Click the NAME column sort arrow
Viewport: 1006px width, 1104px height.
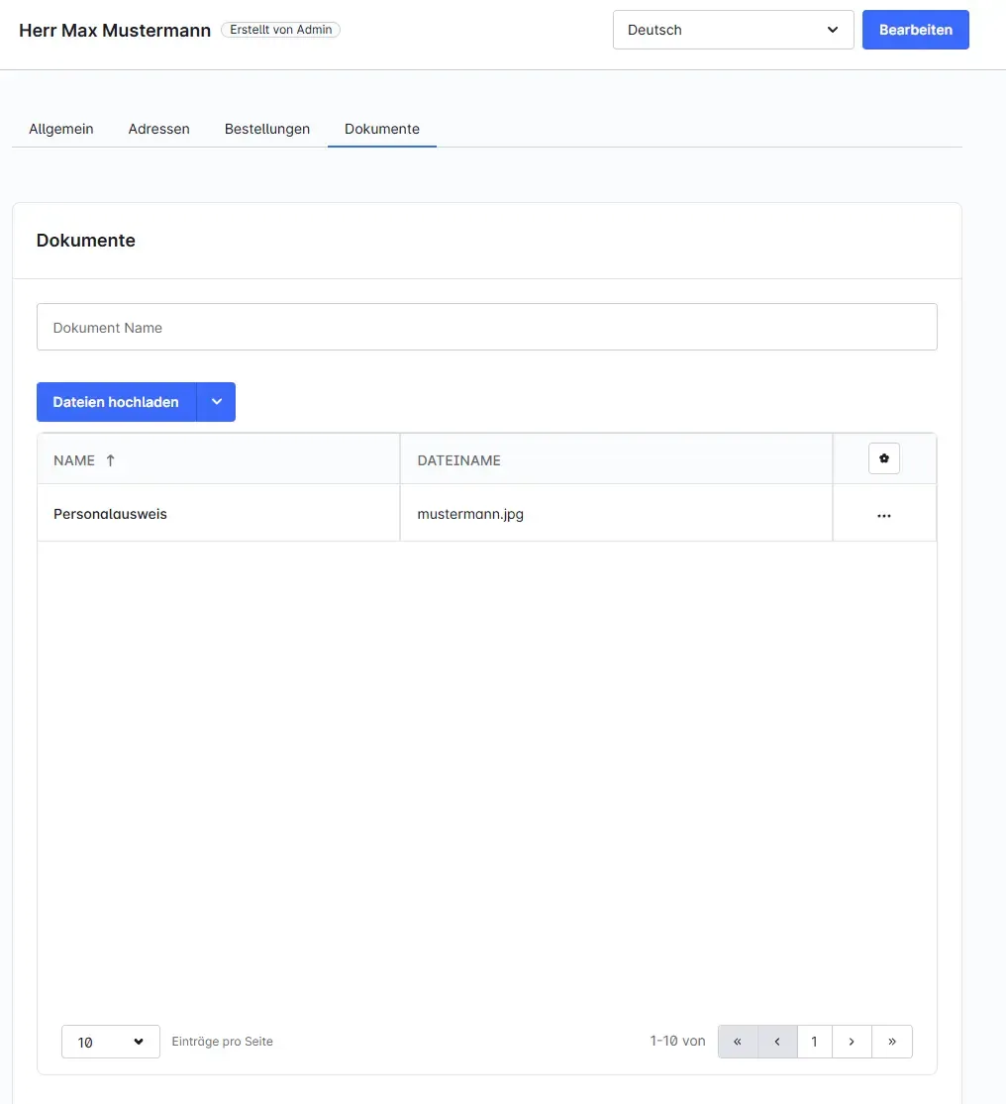coord(110,460)
